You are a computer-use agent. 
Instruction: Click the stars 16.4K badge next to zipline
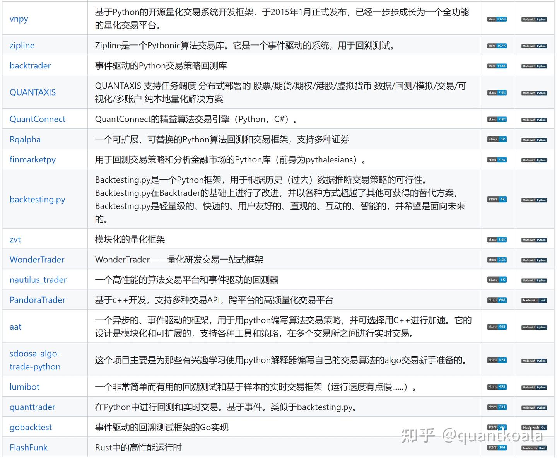coord(497,45)
